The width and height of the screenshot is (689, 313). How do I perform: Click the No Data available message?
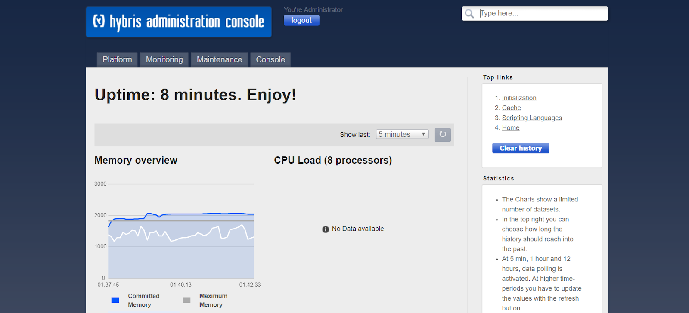tap(359, 229)
